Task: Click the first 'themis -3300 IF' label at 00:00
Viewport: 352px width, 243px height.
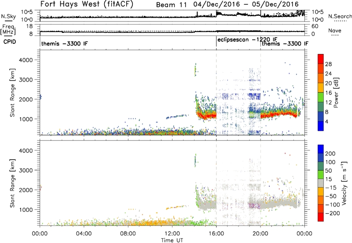Action: coord(64,43)
